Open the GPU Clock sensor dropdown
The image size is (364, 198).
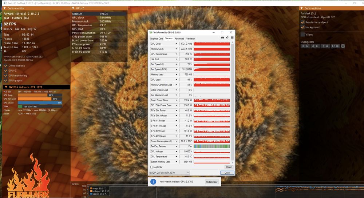[176, 44]
